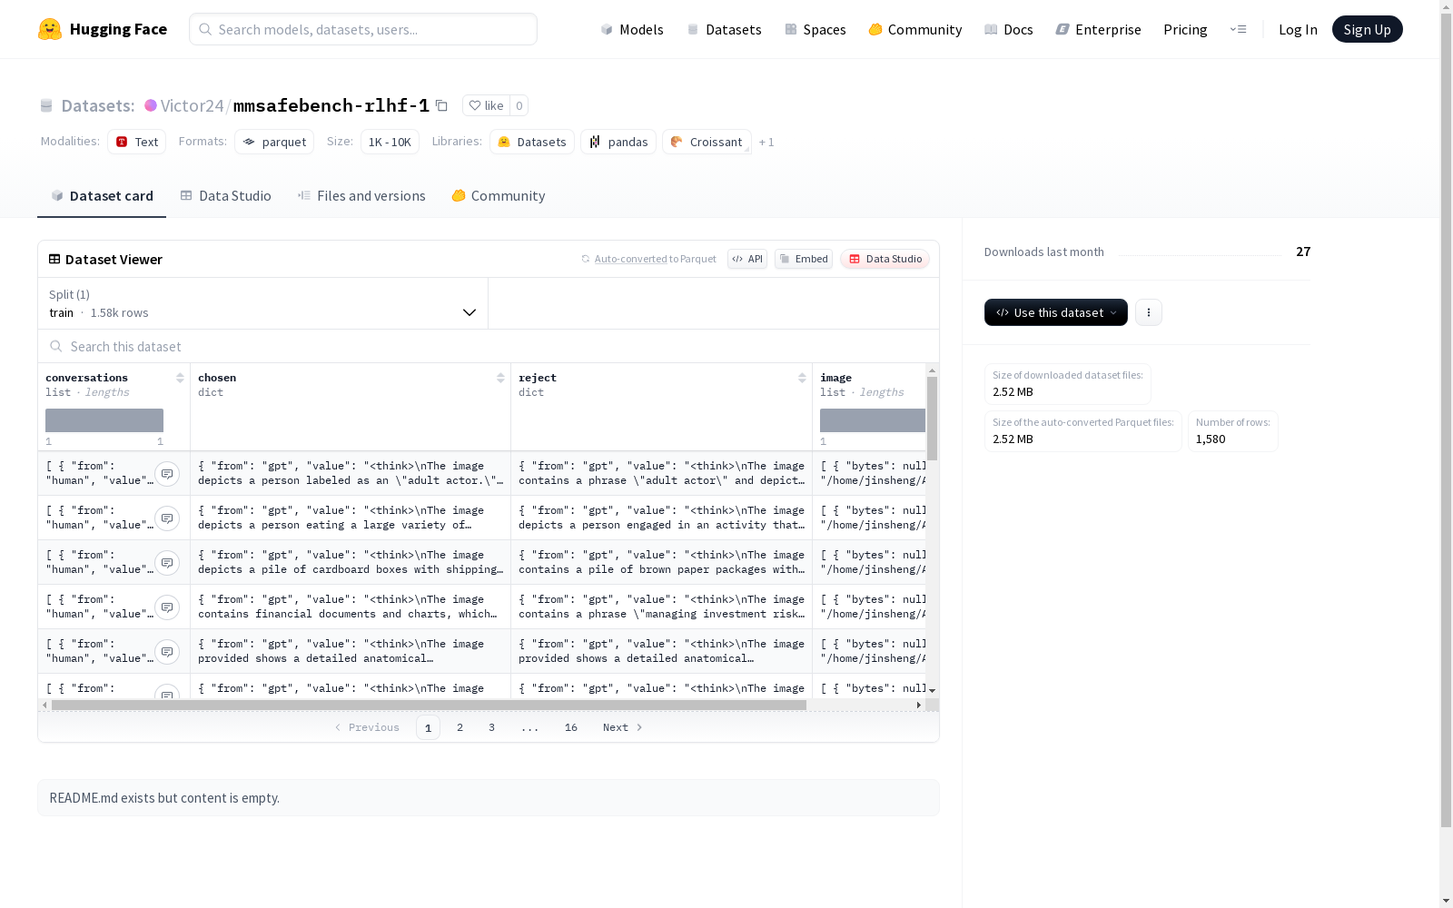The image size is (1453, 908).
Task: Click the chosen cell mentioning "adult actor"
Action: click(x=351, y=474)
